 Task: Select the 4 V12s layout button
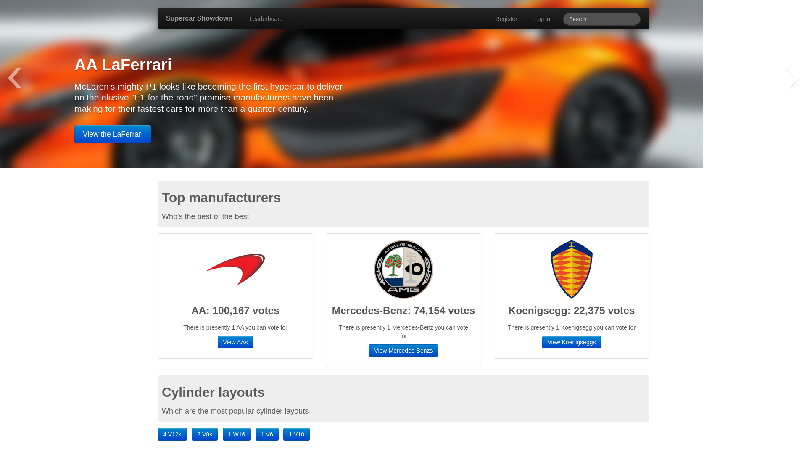172,434
